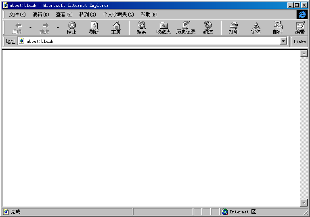Click the vertical scrollbar up arrow
This screenshot has width=310, height=217.
[x=304, y=53]
